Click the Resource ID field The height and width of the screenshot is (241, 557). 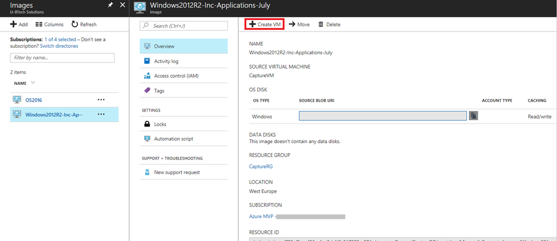(403, 239)
